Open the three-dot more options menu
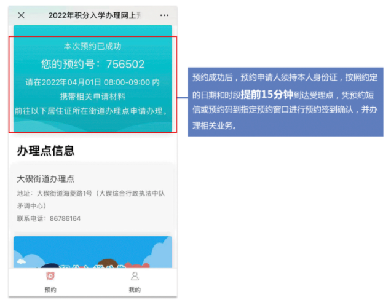 164,15
